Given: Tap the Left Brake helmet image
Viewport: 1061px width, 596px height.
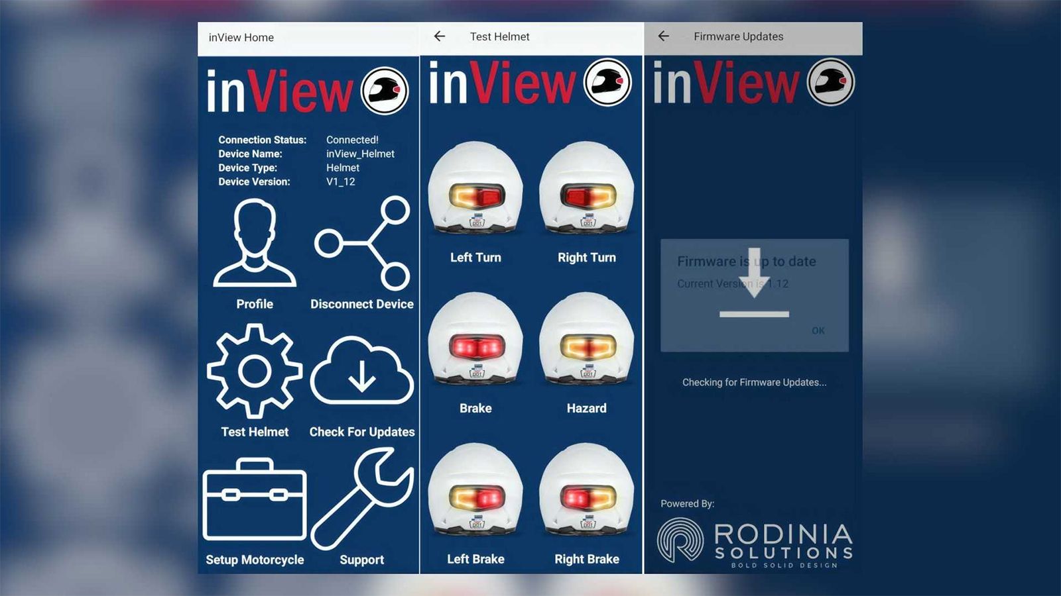Looking at the screenshot, I should point(475,490).
